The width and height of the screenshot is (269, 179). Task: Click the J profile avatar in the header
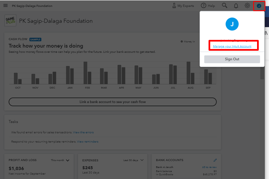point(259,6)
